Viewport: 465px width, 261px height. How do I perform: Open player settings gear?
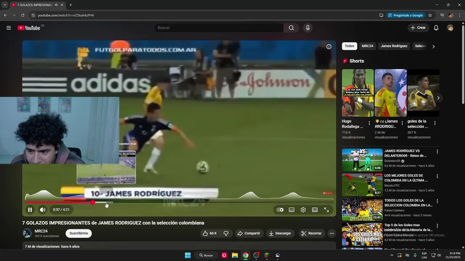[x=303, y=210]
